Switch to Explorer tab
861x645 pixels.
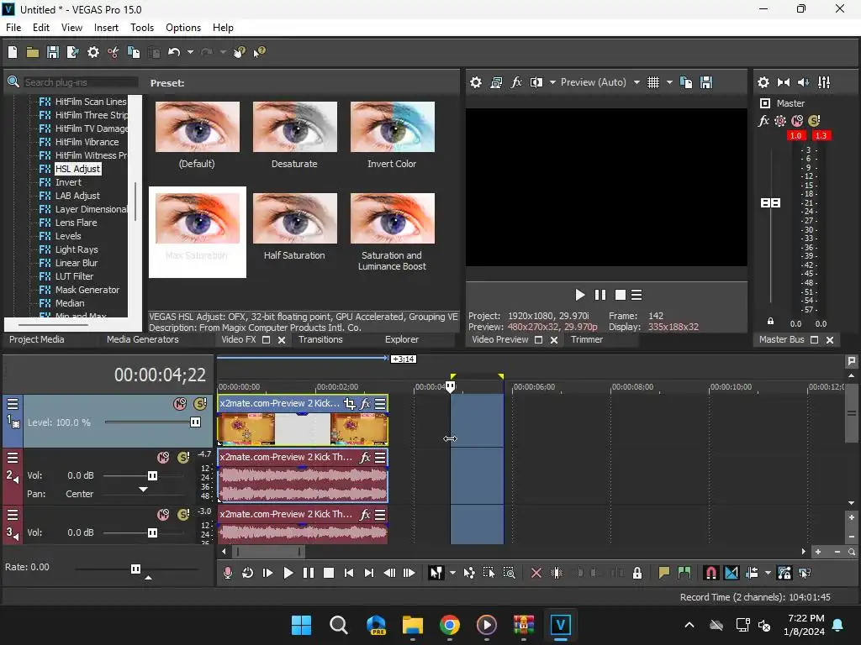pyautogui.click(x=401, y=339)
